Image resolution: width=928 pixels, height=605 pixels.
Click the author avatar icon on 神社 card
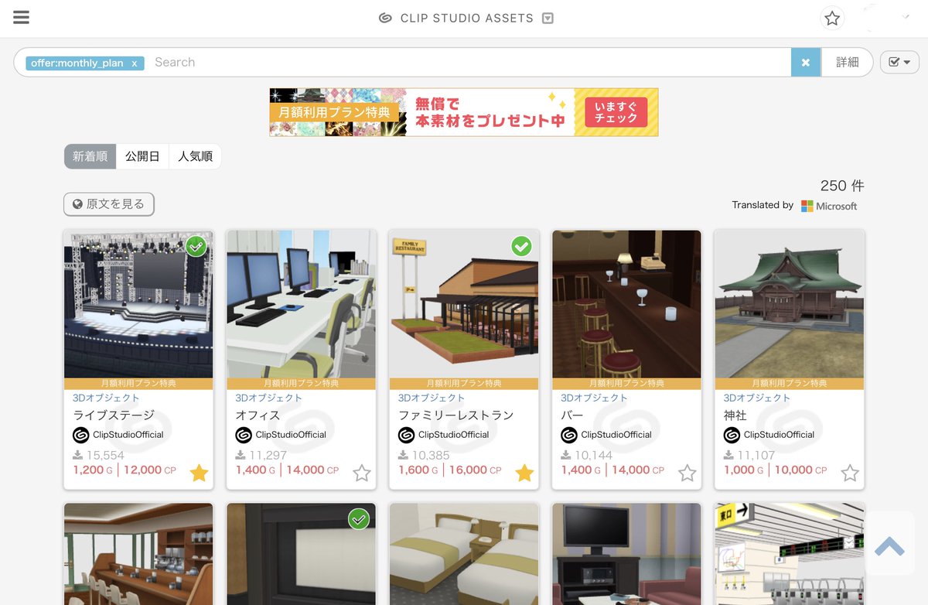(732, 435)
